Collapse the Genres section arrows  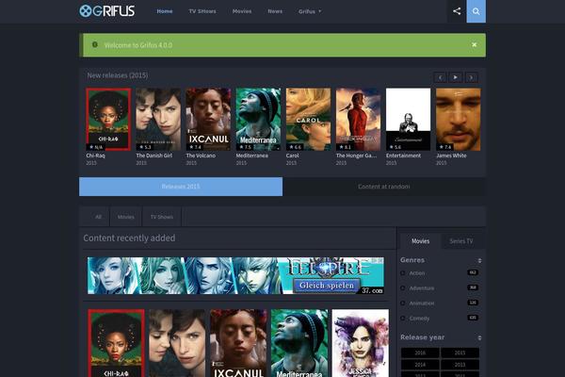pos(479,260)
